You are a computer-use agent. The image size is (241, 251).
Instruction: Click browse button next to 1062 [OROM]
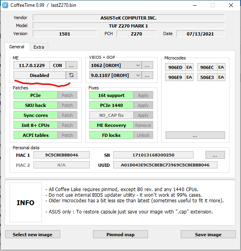click(x=147, y=65)
